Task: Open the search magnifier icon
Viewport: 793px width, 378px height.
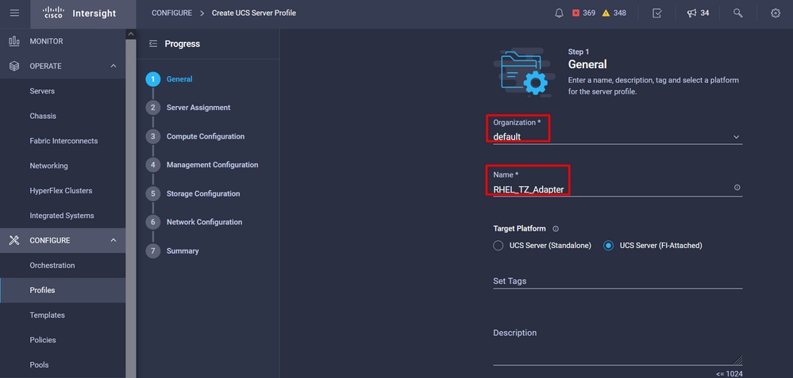Action: tap(738, 13)
